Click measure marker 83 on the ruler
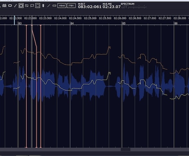189x156 pixels. [x=20, y=23]
